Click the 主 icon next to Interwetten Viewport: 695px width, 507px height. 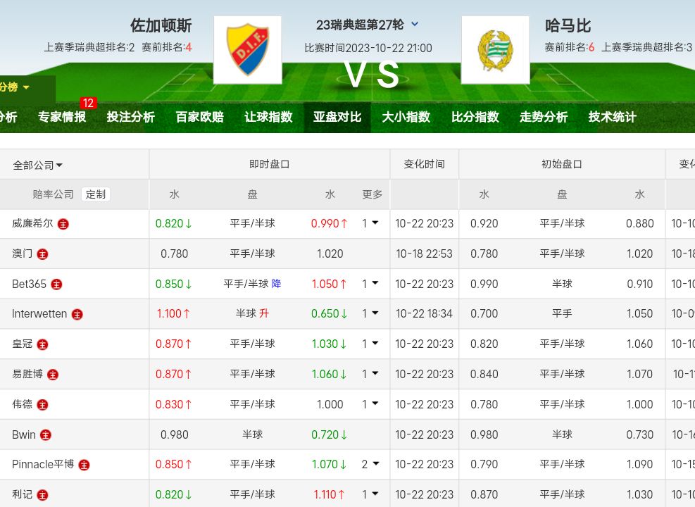77,314
